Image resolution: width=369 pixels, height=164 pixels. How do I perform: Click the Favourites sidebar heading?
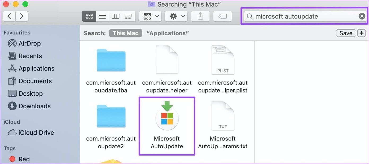coord(17,33)
